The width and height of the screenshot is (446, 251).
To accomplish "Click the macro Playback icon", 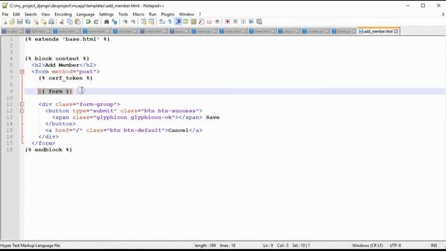I will (x=243, y=22).
